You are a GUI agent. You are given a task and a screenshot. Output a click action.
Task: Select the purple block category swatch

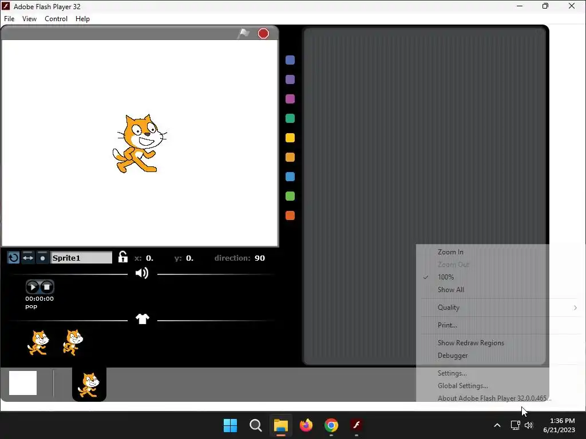pyautogui.click(x=290, y=79)
